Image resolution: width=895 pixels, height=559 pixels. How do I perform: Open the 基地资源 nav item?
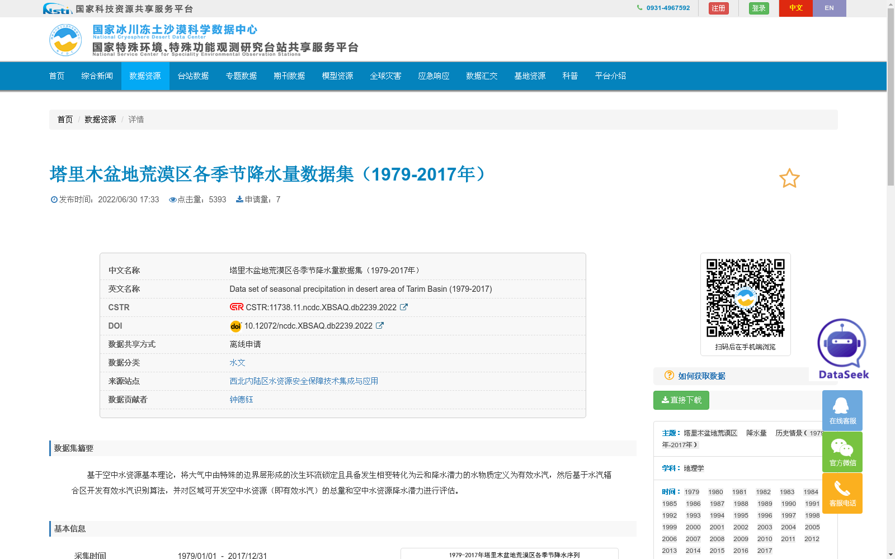click(530, 76)
